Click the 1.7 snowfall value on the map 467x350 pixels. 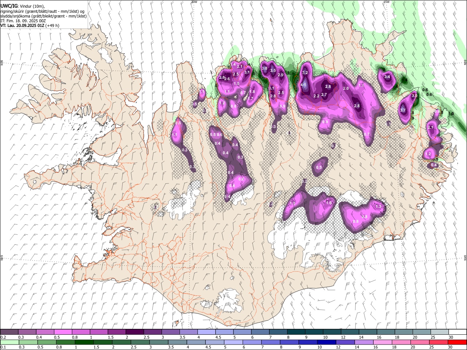pos(250,98)
